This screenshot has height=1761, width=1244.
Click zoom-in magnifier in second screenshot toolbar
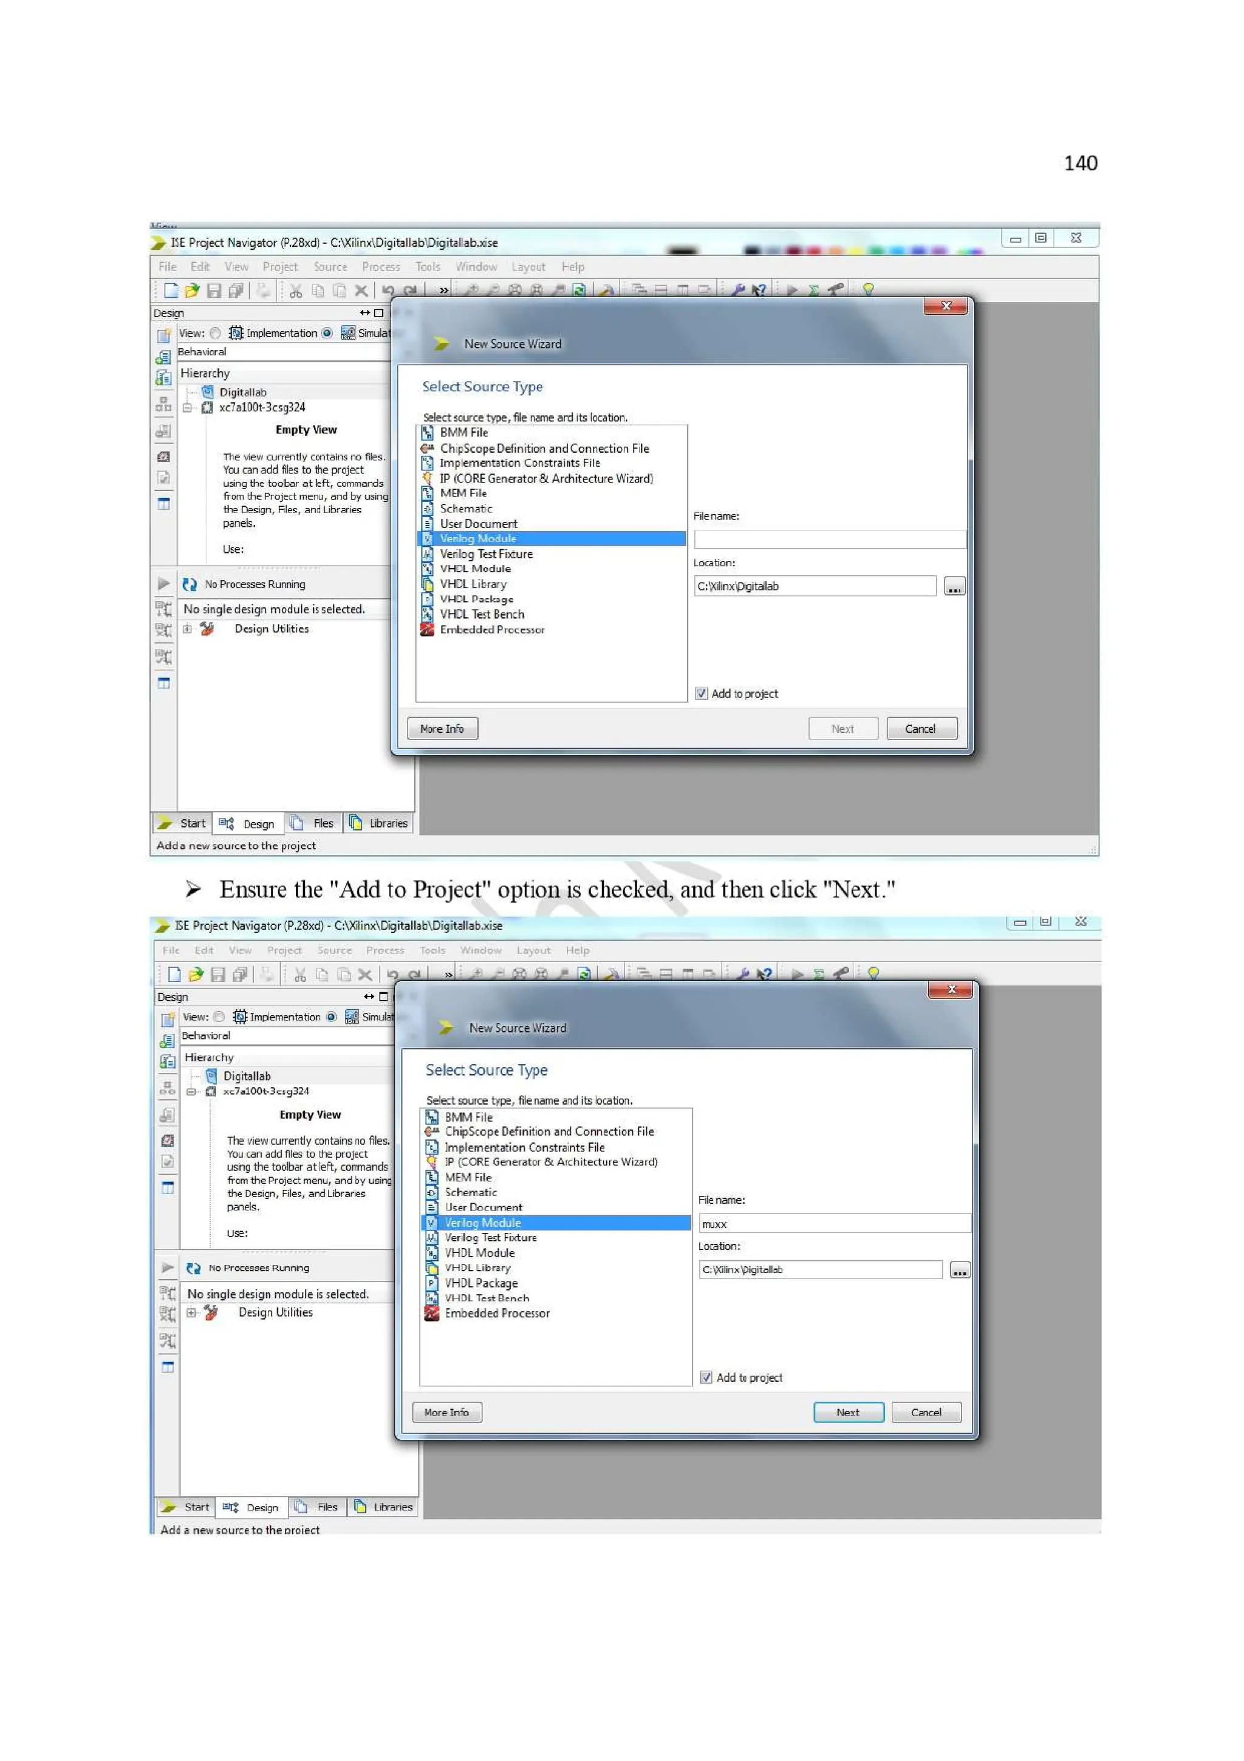click(x=476, y=974)
